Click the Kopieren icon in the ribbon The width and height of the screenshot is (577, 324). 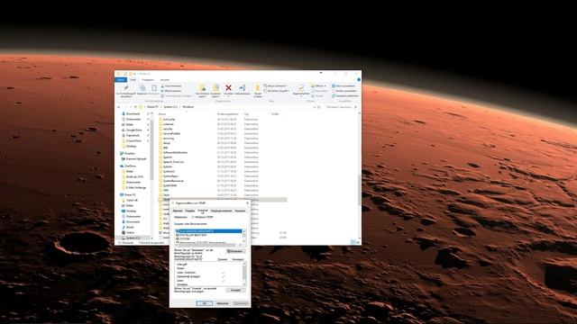(x=142, y=88)
